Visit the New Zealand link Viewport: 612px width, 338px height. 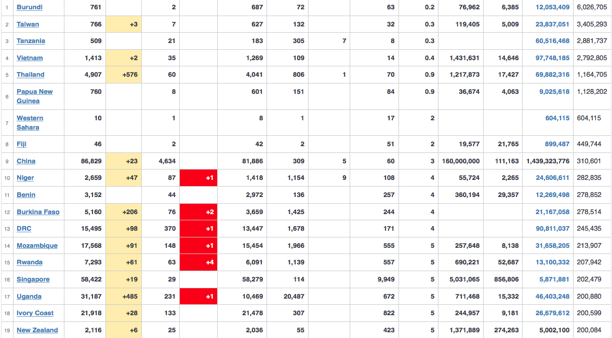click(37, 330)
